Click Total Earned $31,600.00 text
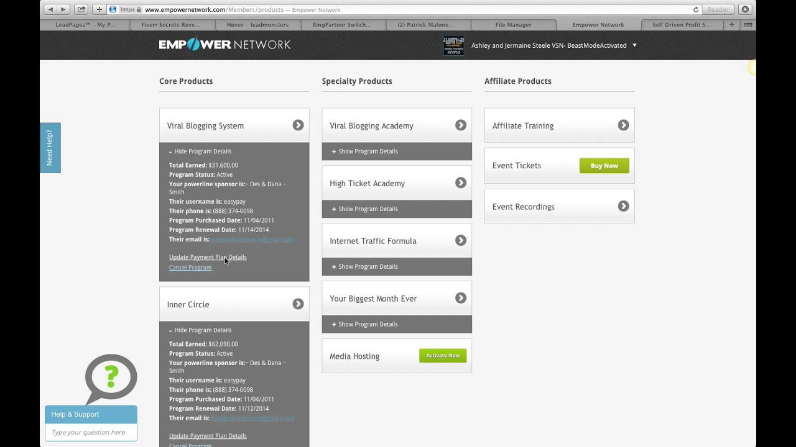Screen dimensions: 796x447 203,165
